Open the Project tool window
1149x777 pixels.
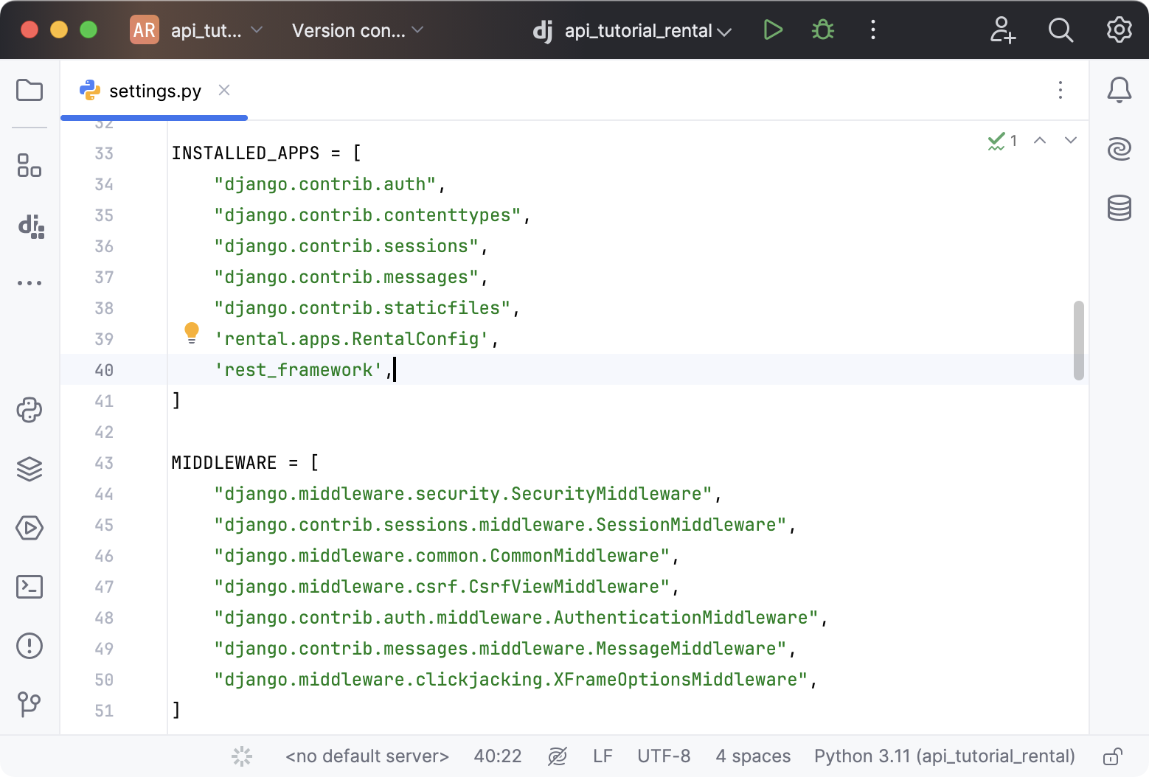tap(29, 90)
